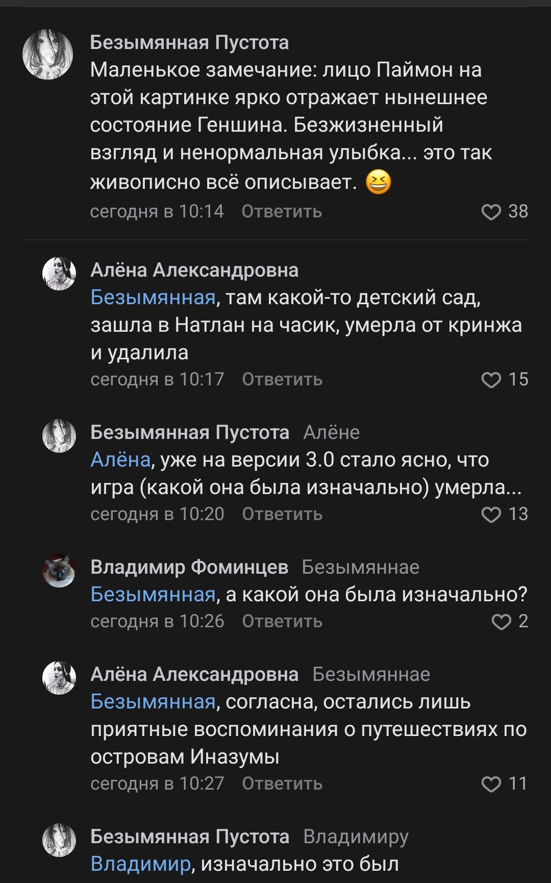Image resolution: width=551 pixels, height=883 pixels.
Task: Like the 10:27 comment about Инадзума islands
Action: point(491,784)
